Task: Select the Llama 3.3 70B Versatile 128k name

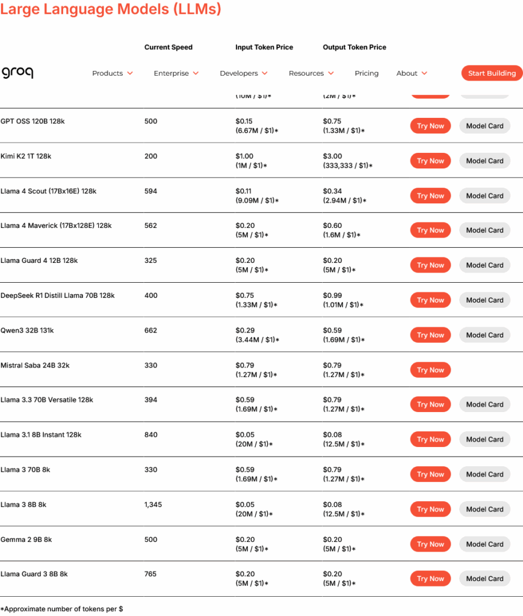Action: pos(47,400)
